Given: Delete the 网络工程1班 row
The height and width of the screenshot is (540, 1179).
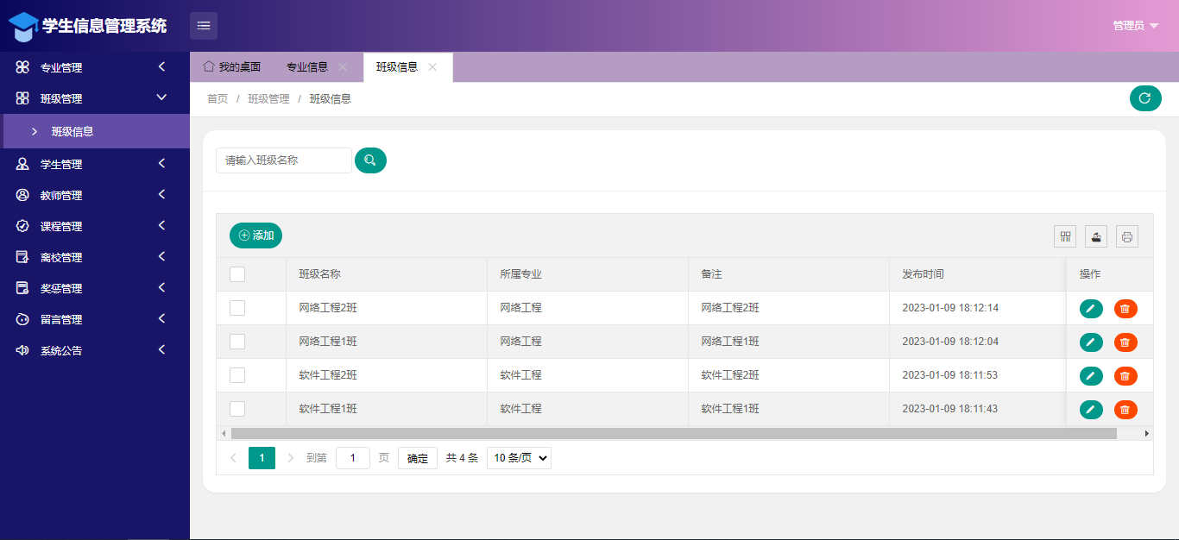Looking at the screenshot, I should pyautogui.click(x=1125, y=342).
